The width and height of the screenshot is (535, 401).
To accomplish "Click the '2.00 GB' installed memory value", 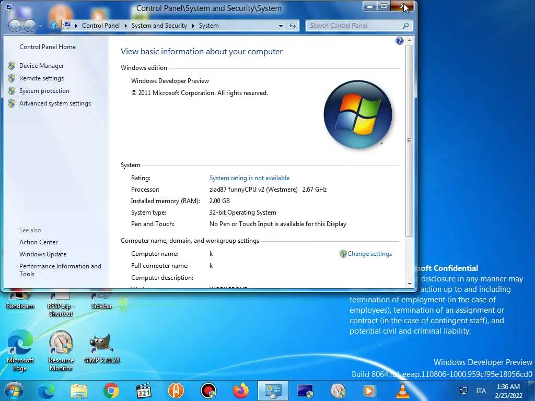I will 219,201.
